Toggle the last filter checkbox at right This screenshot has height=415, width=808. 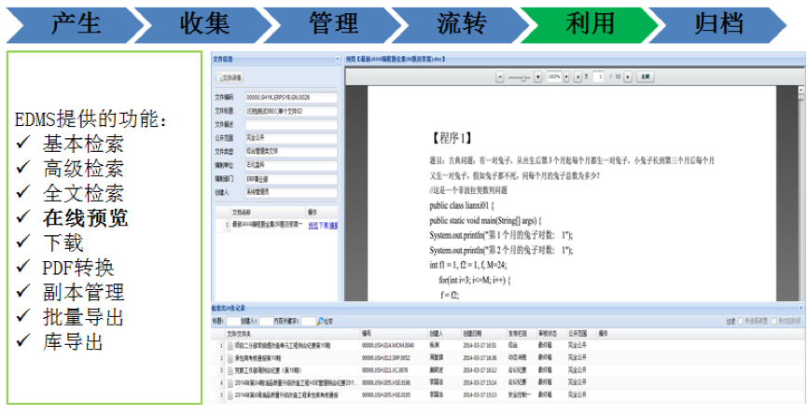tap(772, 321)
